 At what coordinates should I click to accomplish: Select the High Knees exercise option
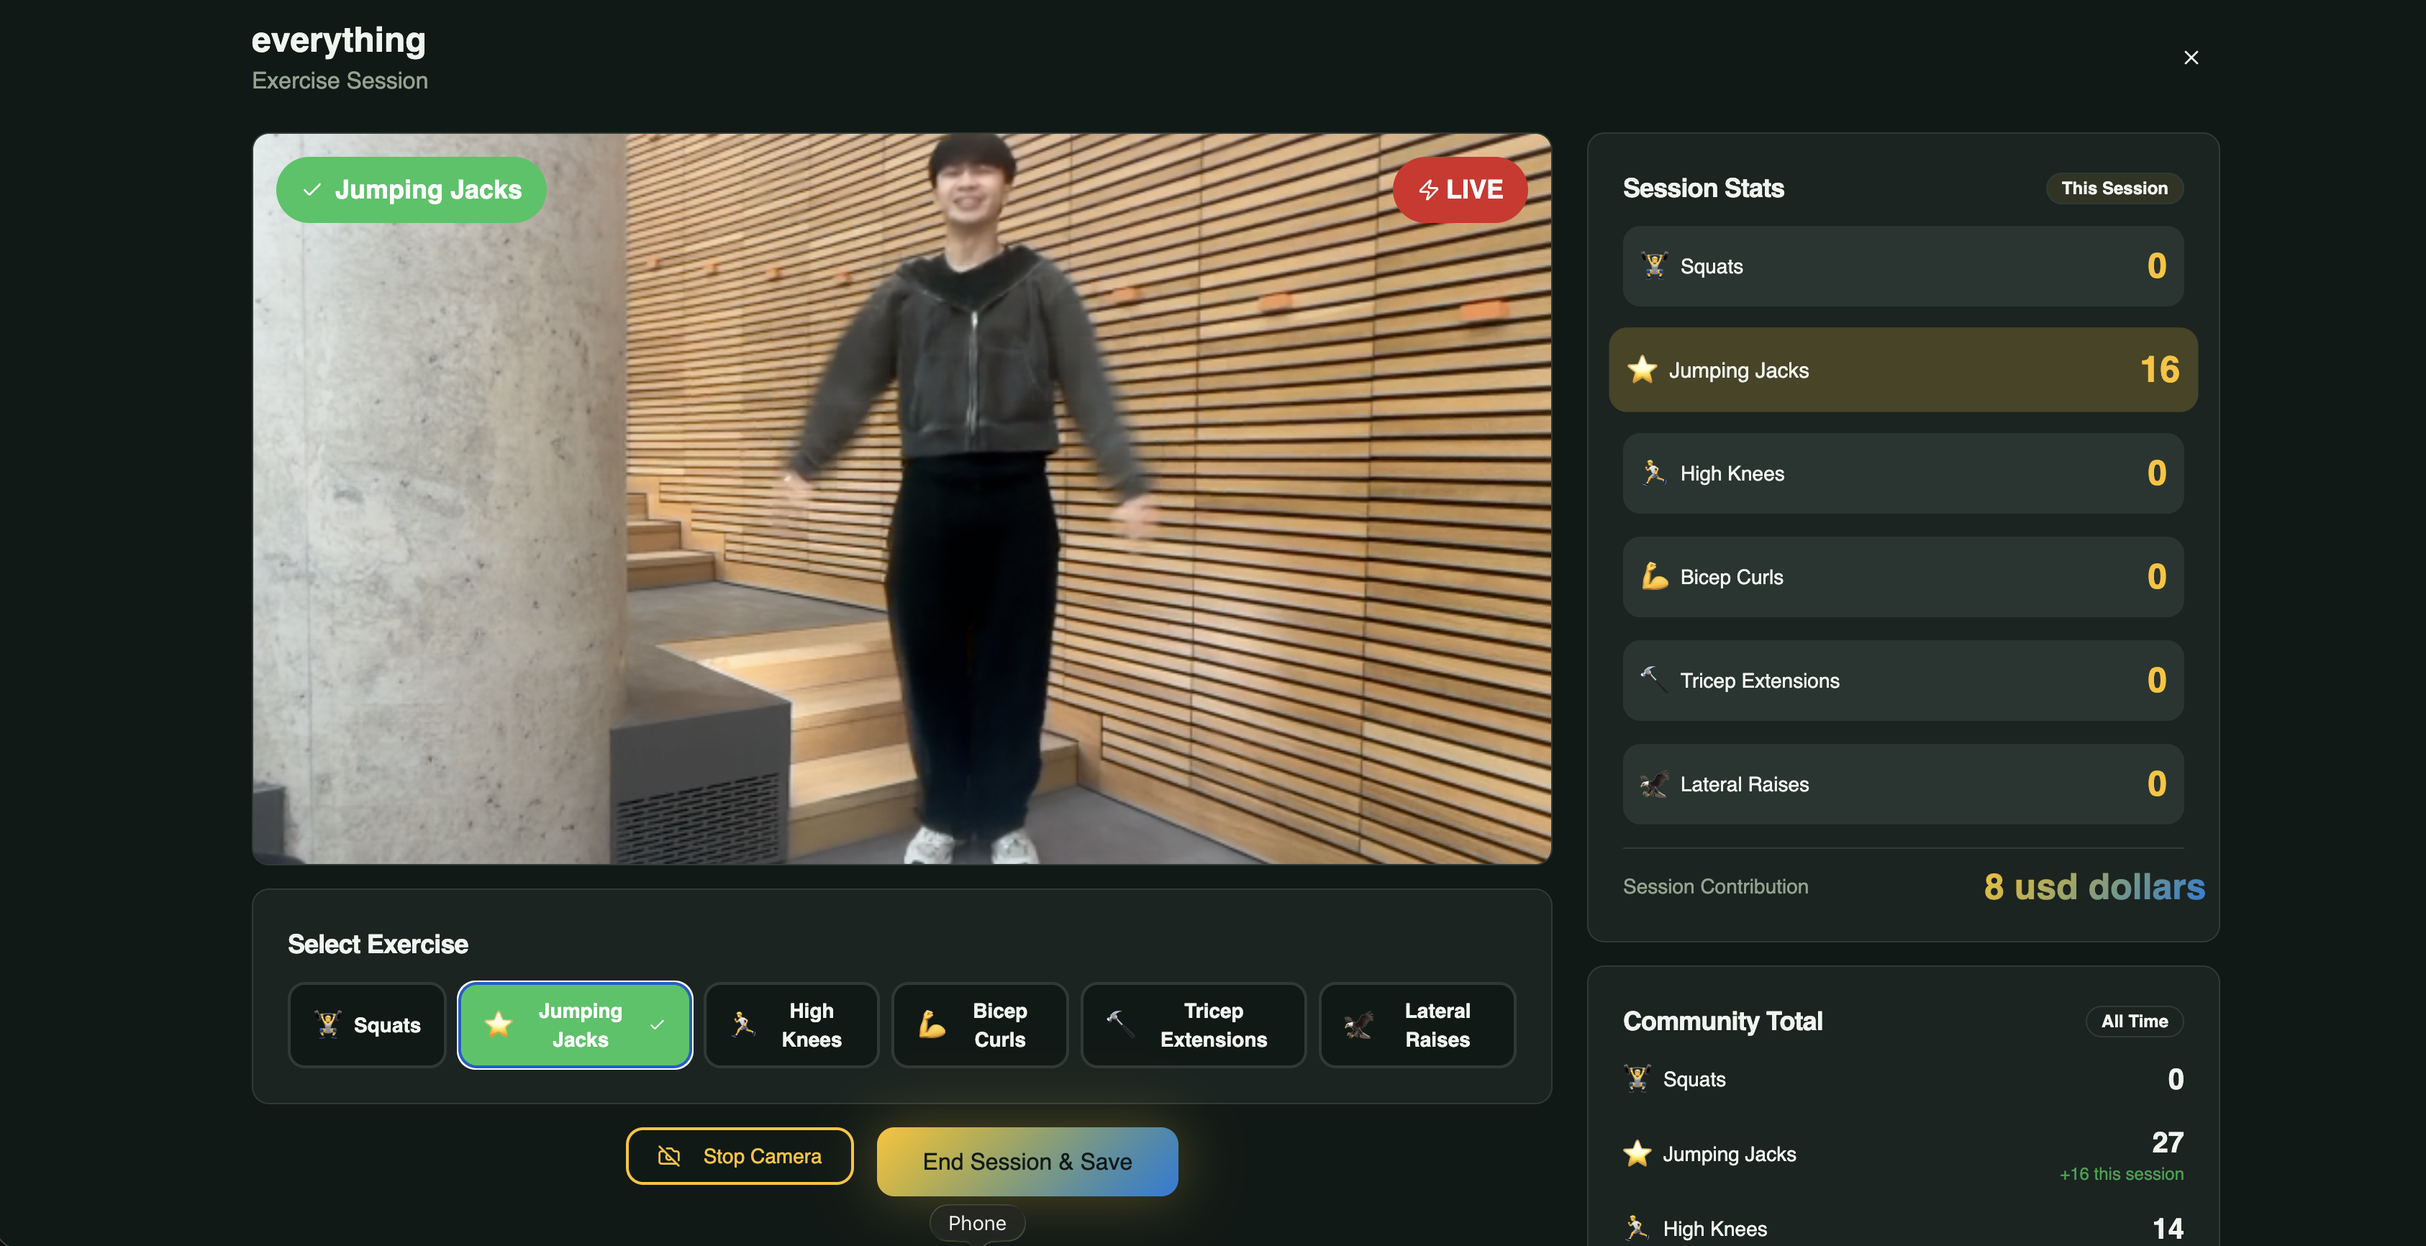(x=791, y=1024)
